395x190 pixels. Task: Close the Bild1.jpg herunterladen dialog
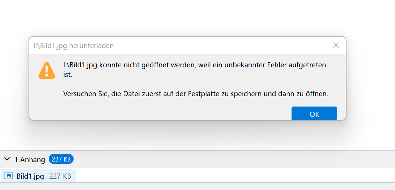(336, 45)
